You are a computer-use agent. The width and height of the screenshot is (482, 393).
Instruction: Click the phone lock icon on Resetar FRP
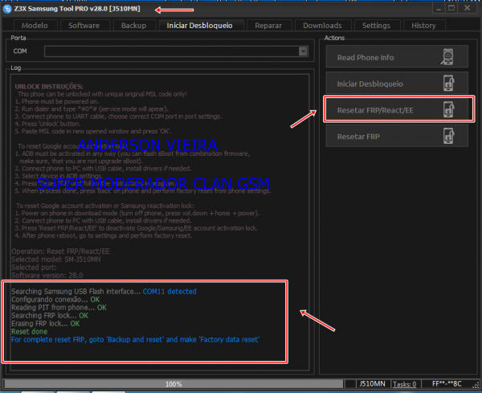pyautogui.click(x=449, y=136)
